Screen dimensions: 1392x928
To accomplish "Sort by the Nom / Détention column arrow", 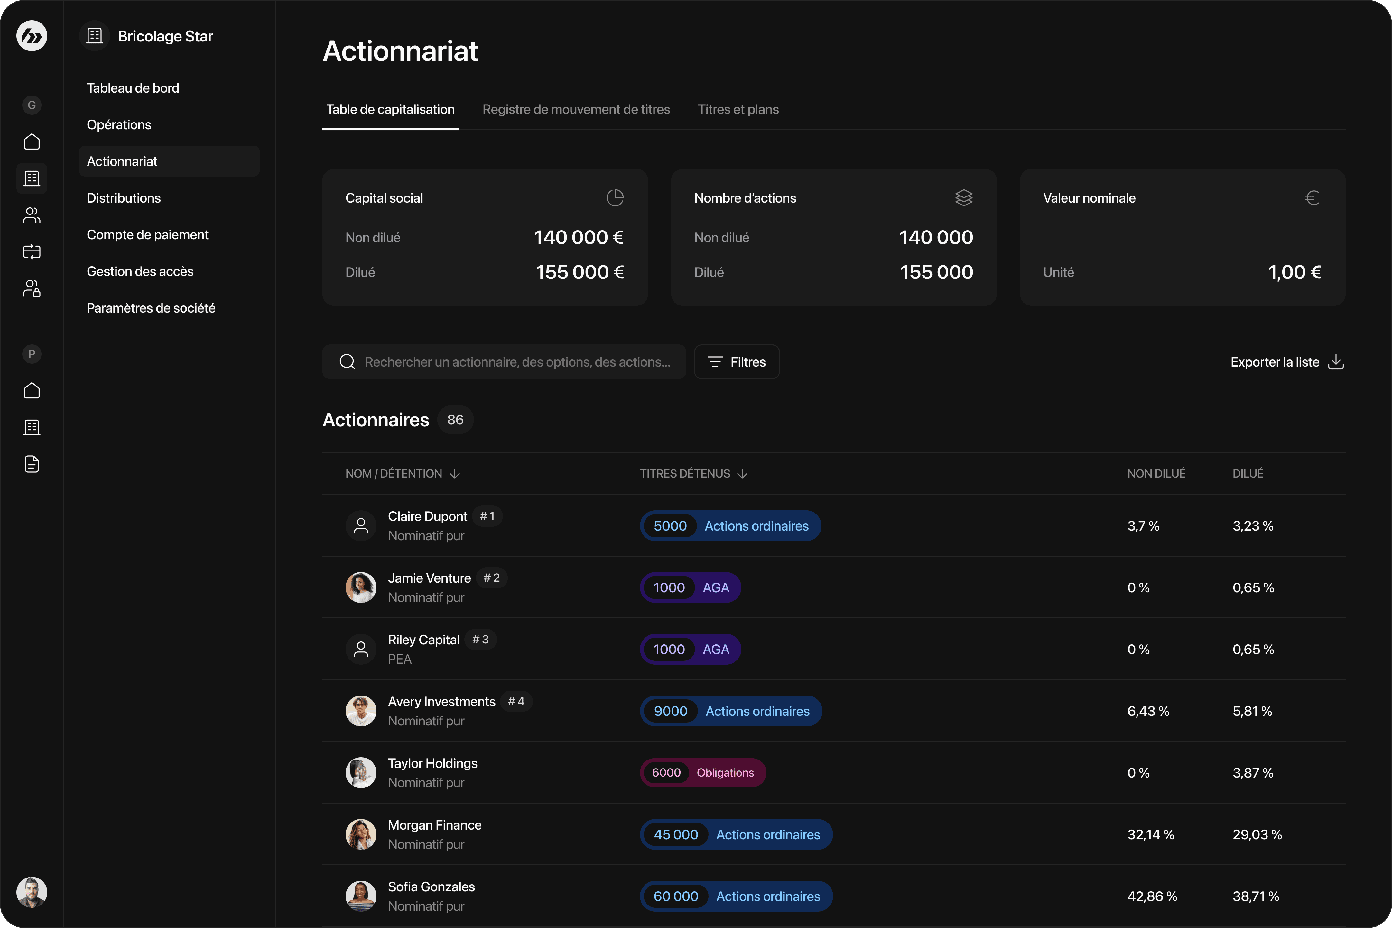I will 455,474.
